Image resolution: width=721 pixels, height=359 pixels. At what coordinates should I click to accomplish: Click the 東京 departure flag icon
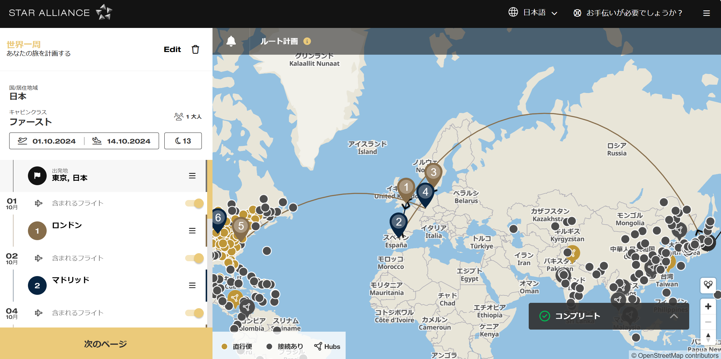(37, 176)
